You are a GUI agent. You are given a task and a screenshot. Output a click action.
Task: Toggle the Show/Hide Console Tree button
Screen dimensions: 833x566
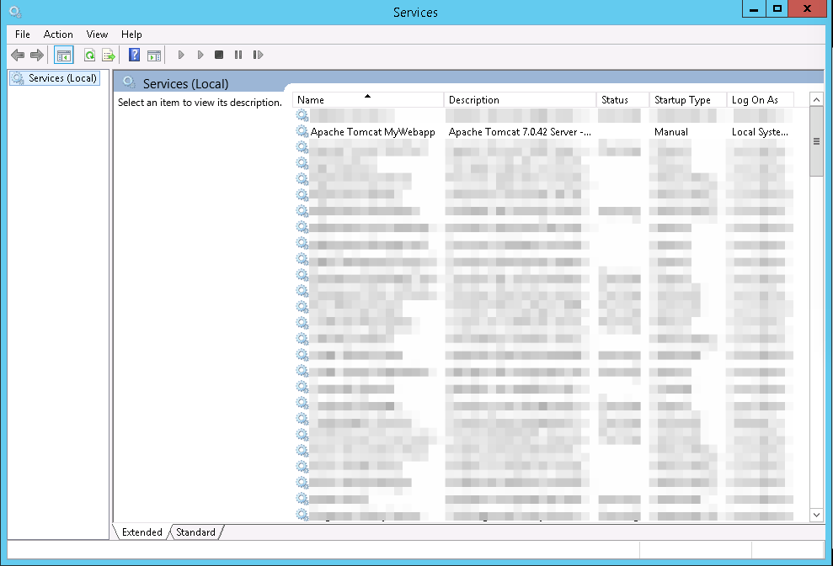click(64, 56)
